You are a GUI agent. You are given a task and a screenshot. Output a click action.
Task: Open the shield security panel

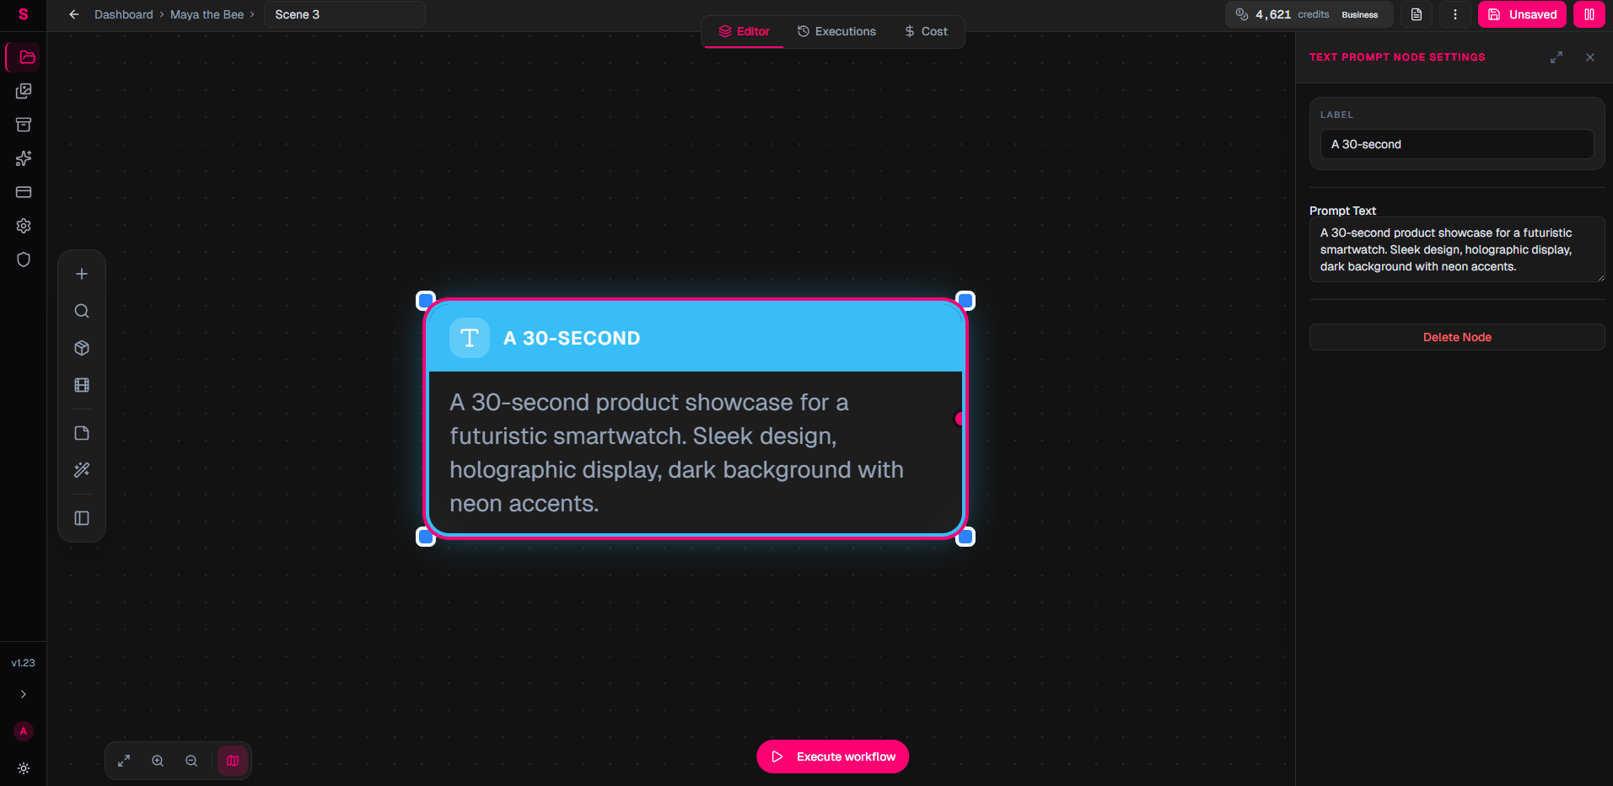pyautogui.click(x=23, y=259)
